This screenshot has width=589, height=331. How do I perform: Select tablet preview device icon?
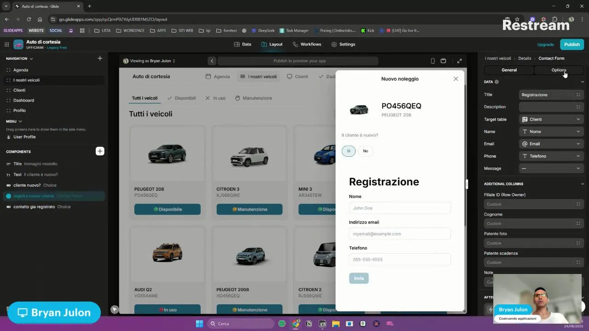(x=443, y=61)
